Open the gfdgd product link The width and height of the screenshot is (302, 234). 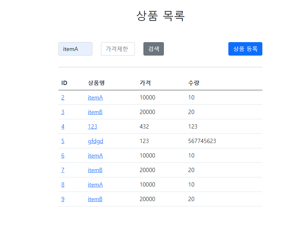click(x=96, y=141)
